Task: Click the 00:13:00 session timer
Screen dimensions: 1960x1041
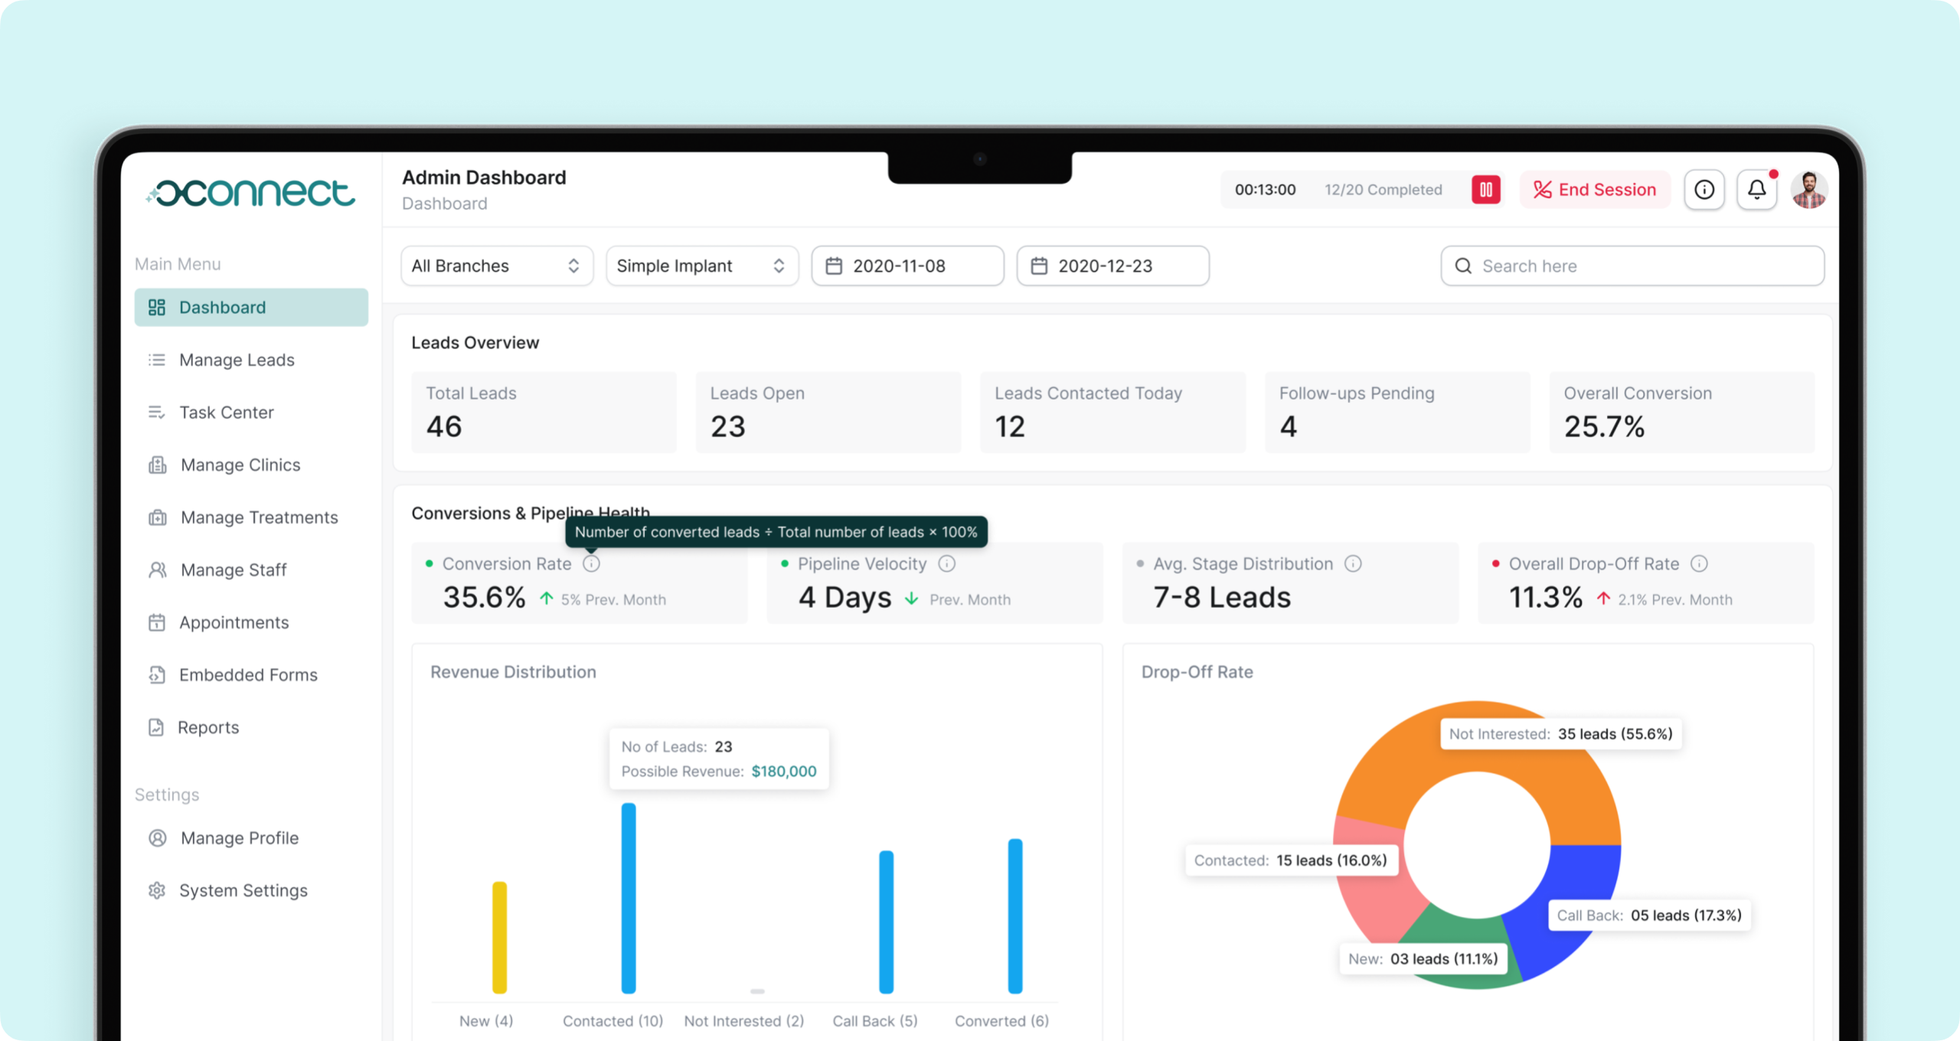Action: tap(1265, 190)
